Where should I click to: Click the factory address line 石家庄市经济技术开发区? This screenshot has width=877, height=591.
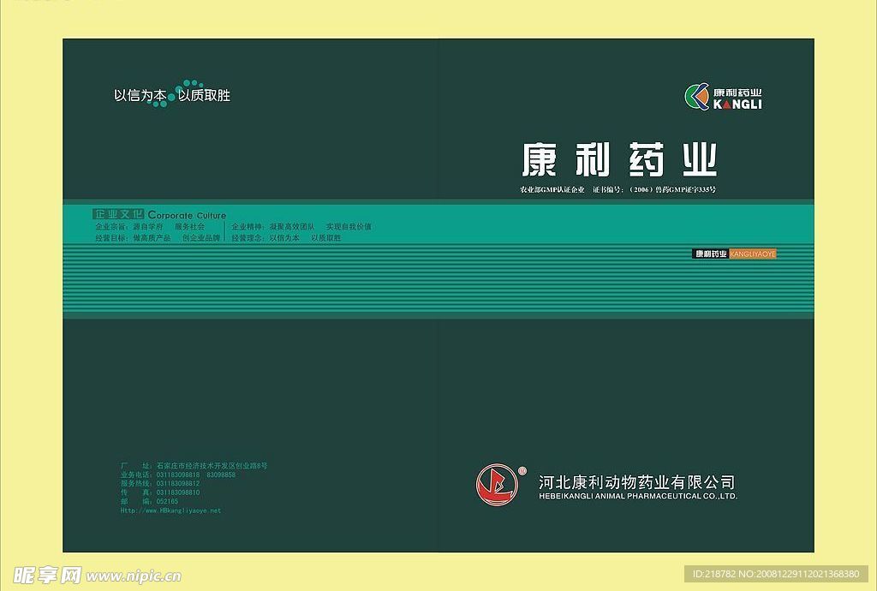[194, 465]
